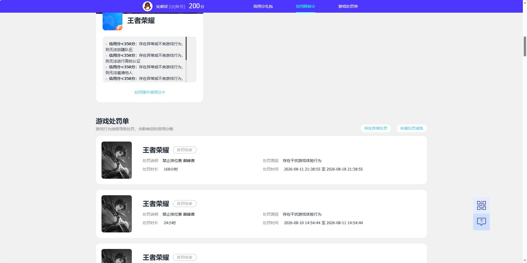Viewport: 527px width, 263px height.
Task: Click the page vertical scrollbar thumb
Action: click(x=525, y=46)
